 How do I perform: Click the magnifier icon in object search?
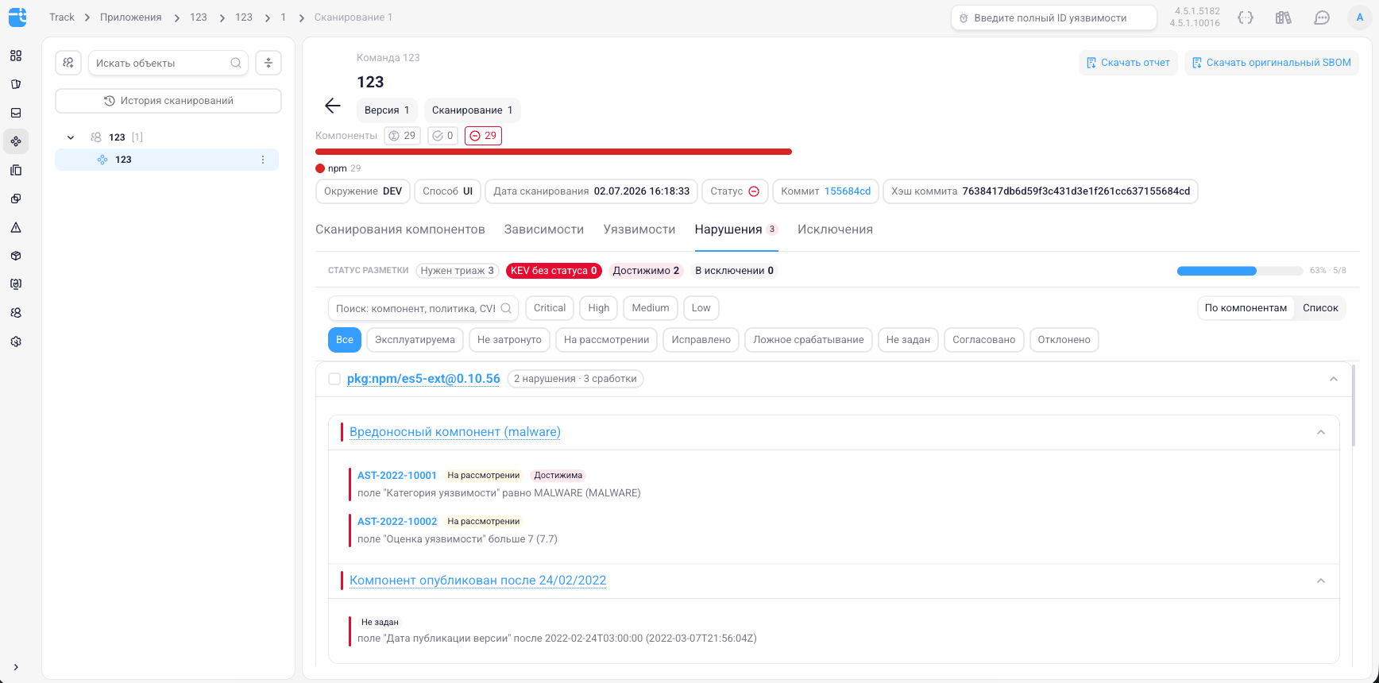tap(236, 63)
